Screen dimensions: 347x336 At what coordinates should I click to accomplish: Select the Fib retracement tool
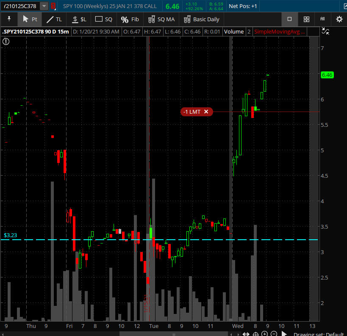[130, 19]
